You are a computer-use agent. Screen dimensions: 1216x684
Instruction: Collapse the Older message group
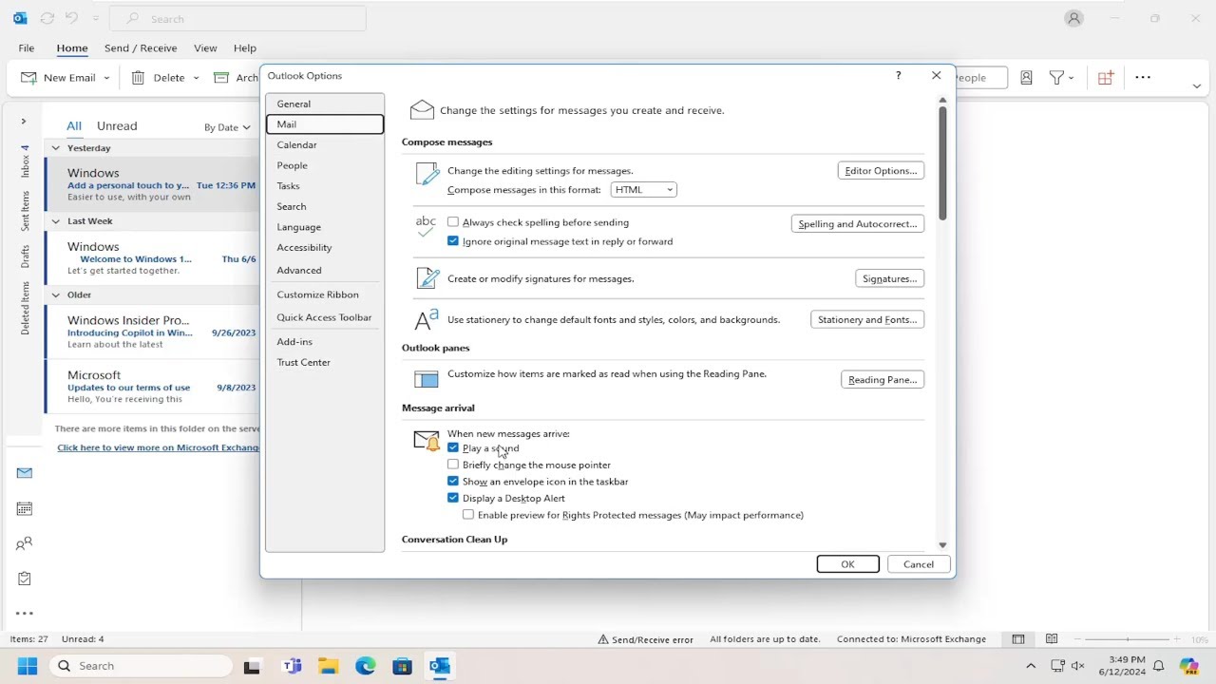pos(56,294)
